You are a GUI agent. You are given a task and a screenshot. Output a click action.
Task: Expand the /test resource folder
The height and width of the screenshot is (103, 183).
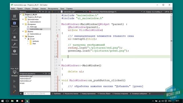click(x=28, y=43)
